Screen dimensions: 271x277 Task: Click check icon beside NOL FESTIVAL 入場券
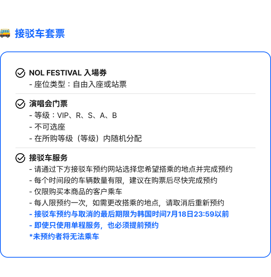21,73
